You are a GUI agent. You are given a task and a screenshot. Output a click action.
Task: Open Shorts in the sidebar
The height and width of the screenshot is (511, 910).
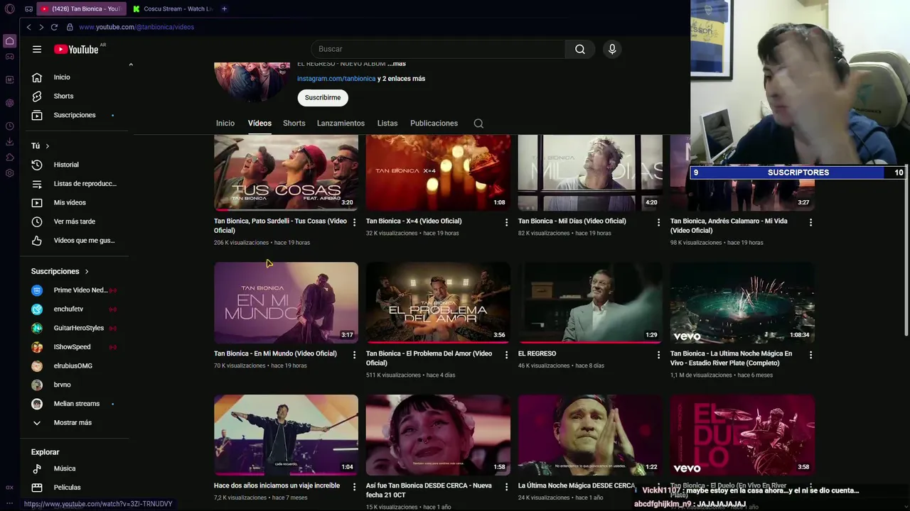click(x=77, y=96)
